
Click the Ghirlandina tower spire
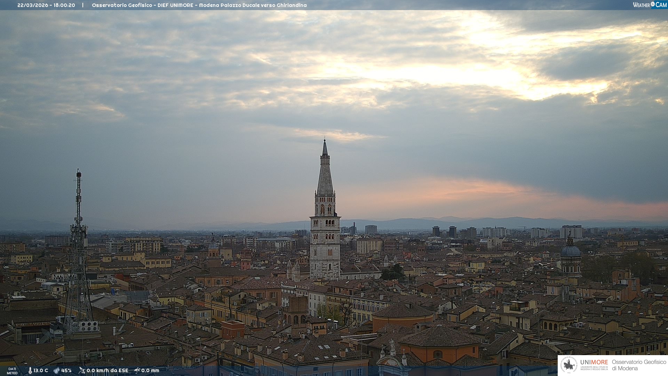[x=325, y=171]
